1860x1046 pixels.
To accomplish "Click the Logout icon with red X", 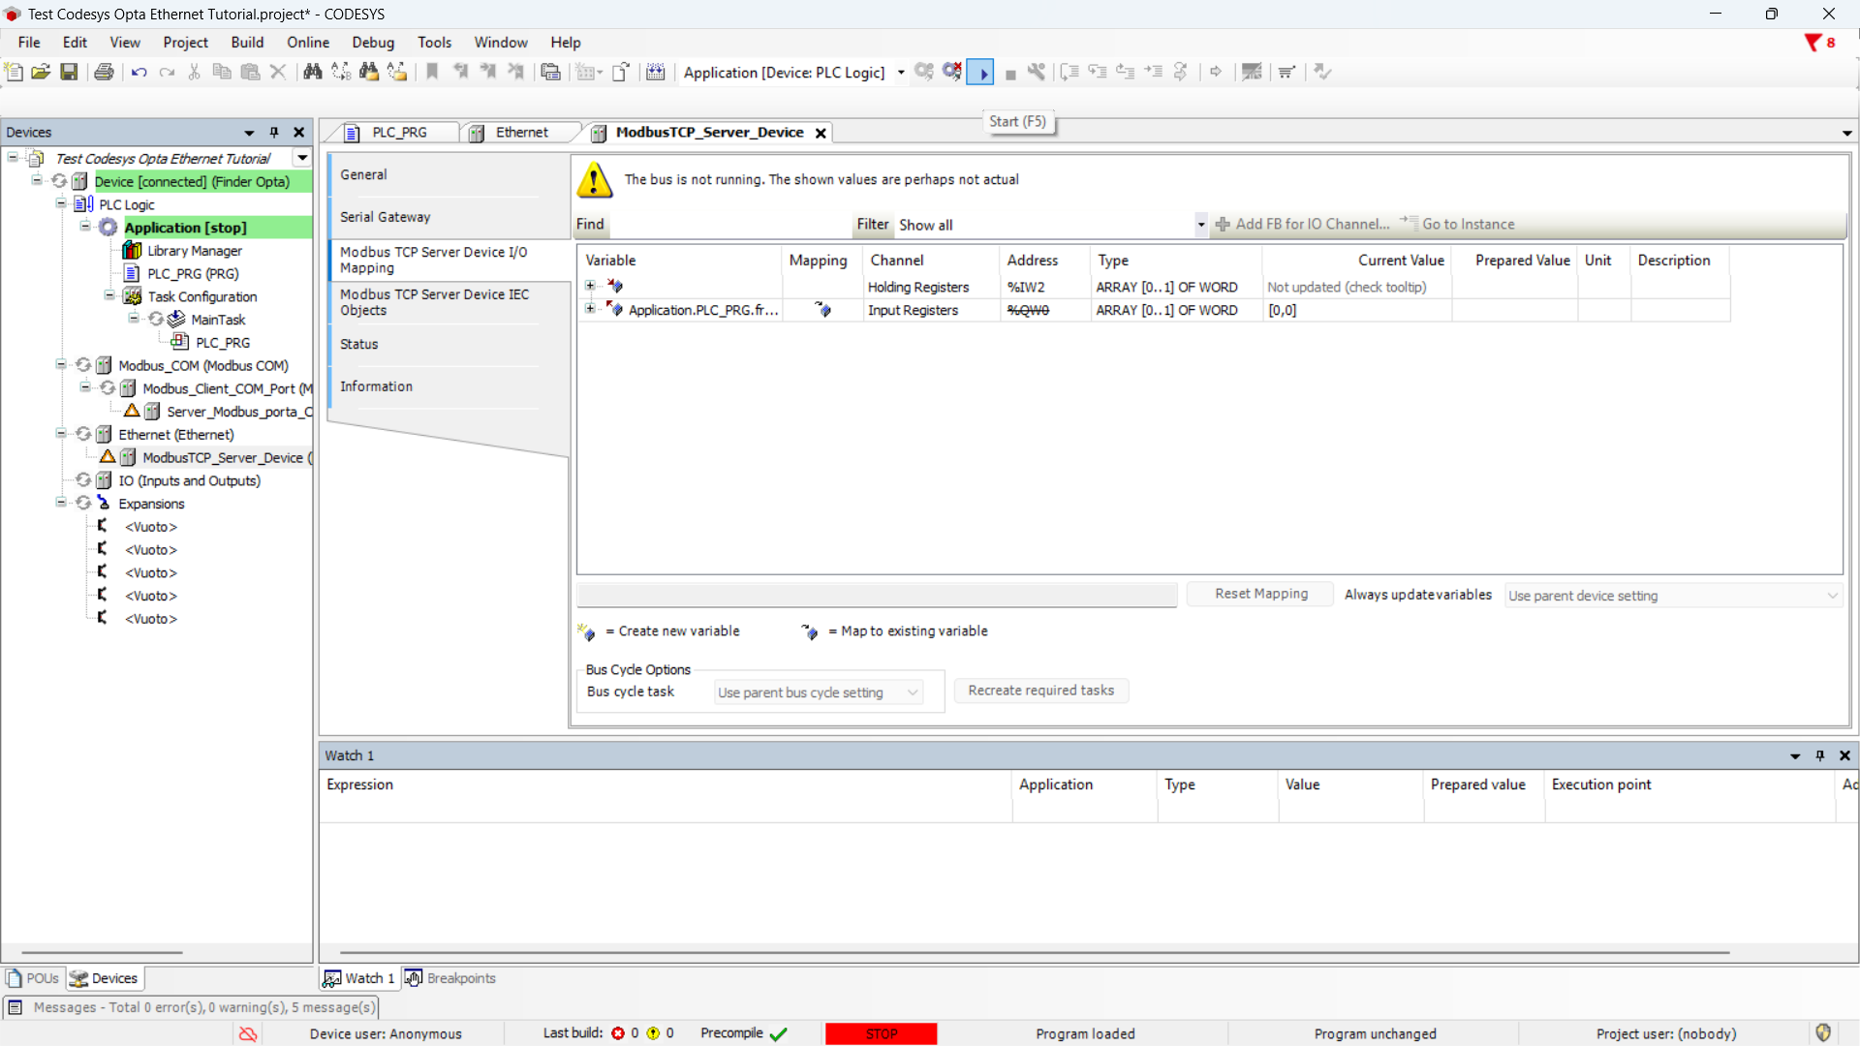I will click(952, 72).
